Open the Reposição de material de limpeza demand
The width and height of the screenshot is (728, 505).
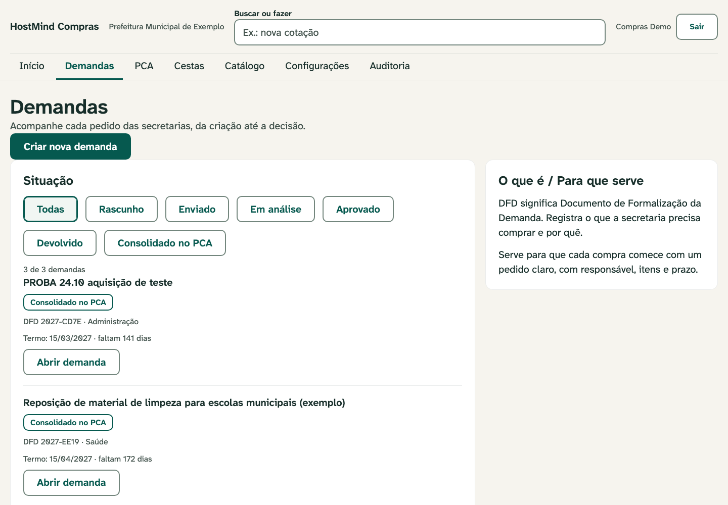pyautogui.click(x=71, y=483)
